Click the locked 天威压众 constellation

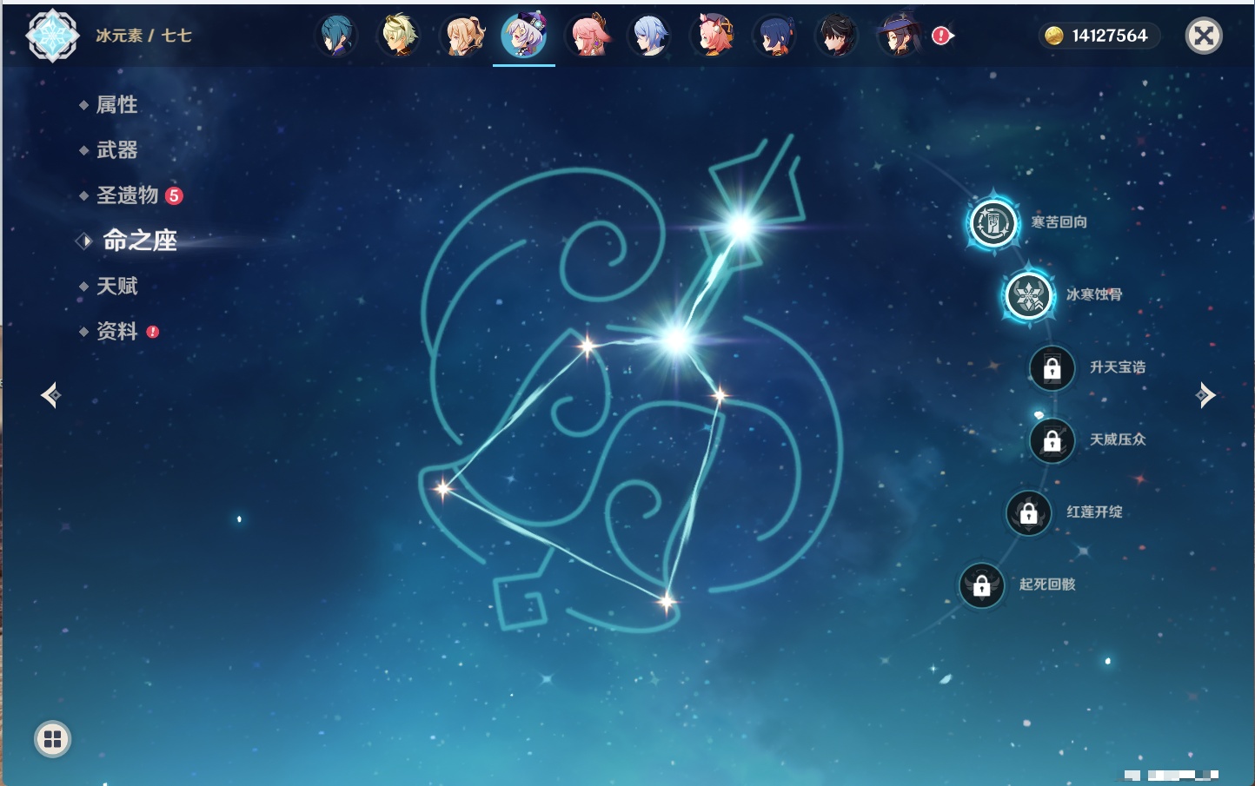pyautogui.click(x=1052, y=441)
